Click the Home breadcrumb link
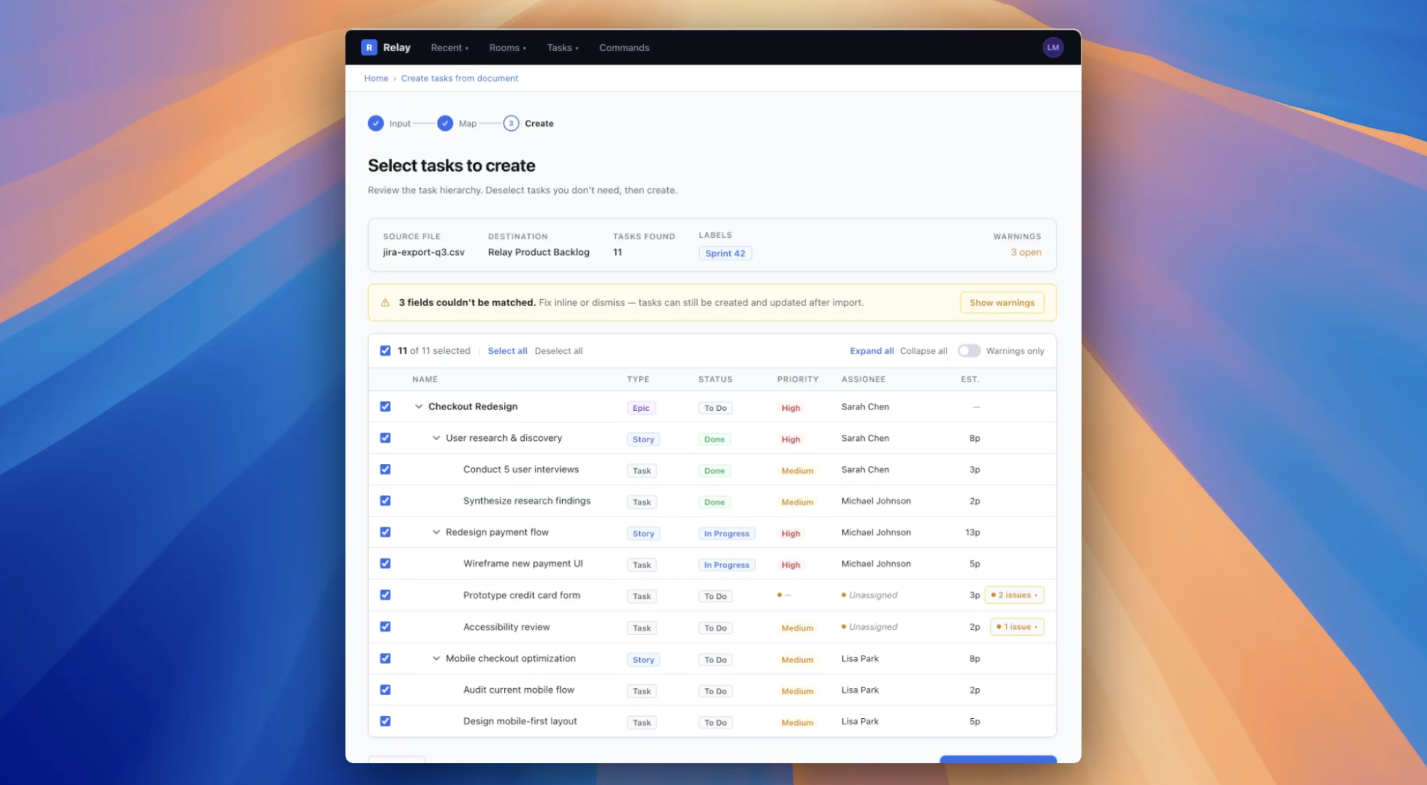Viewport: 1427px width, 785px height. pyautogui.click(x=375, y=78)
